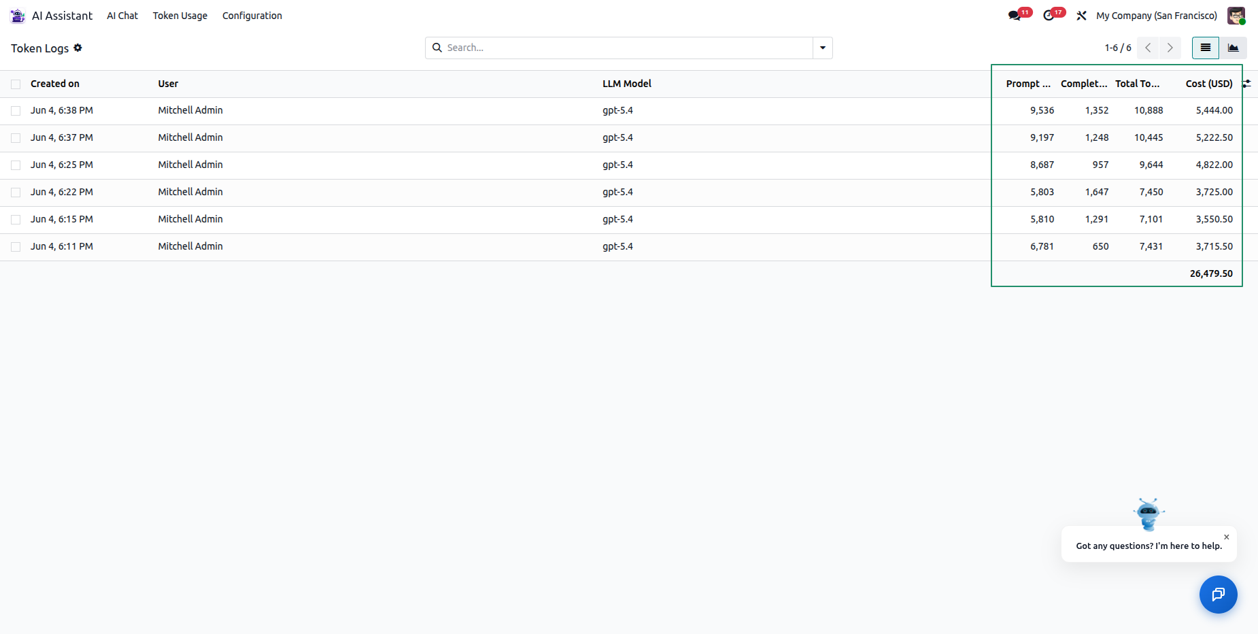Close the chatbot help bubble

tap(1227, 537)
